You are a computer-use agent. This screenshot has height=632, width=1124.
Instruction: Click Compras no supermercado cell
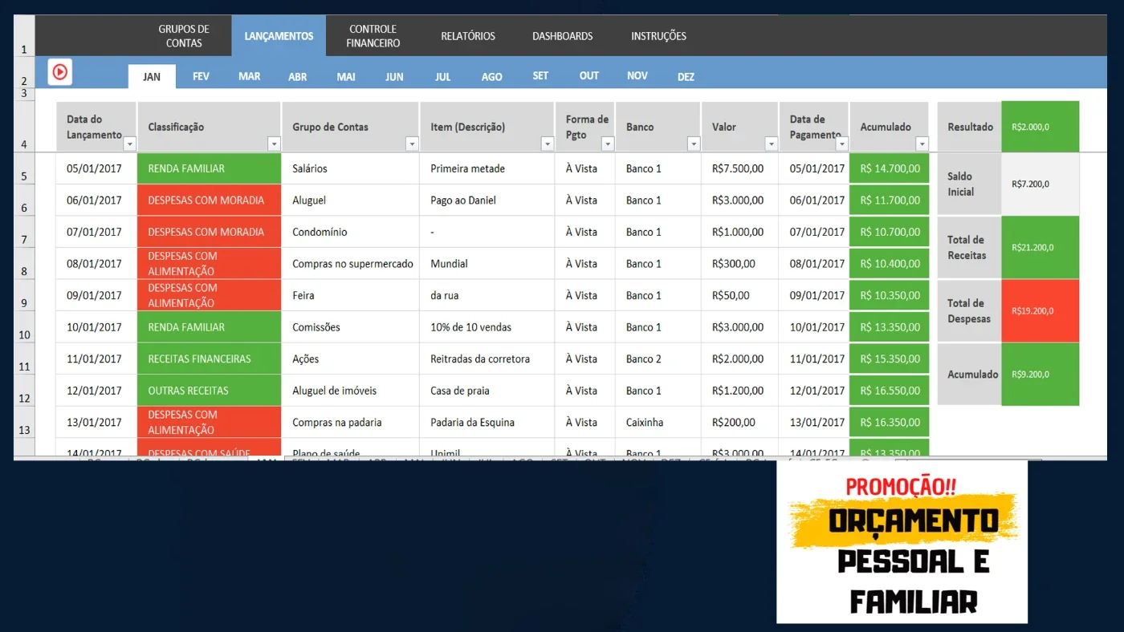tap(351, 264)
